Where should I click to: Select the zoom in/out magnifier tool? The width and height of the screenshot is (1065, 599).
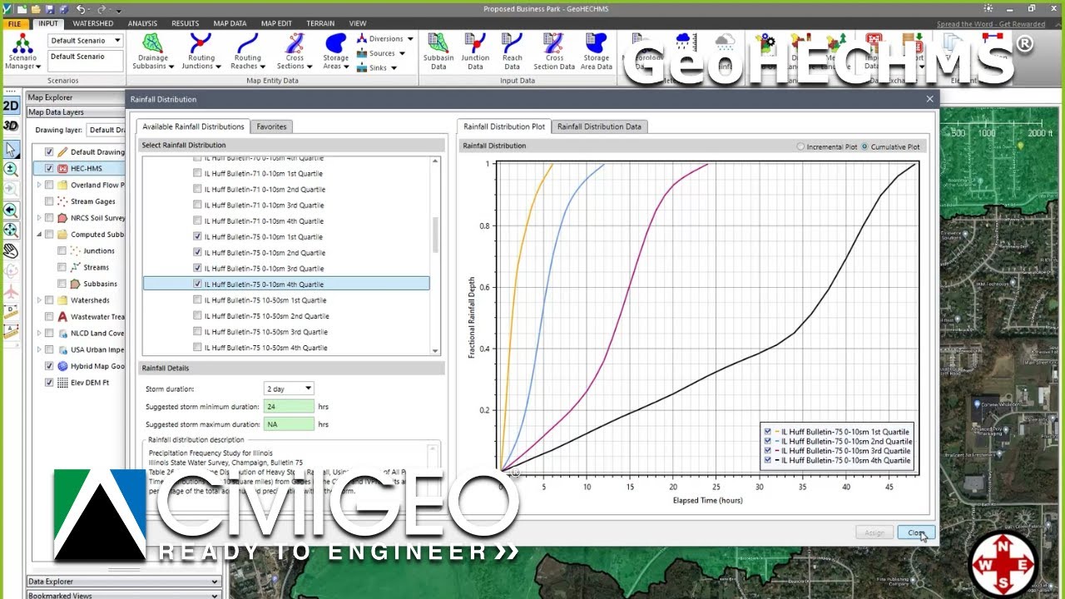point(11,169)
